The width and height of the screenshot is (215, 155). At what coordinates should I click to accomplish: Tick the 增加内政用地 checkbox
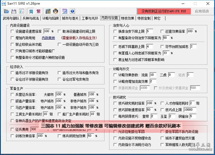[12, 38]
